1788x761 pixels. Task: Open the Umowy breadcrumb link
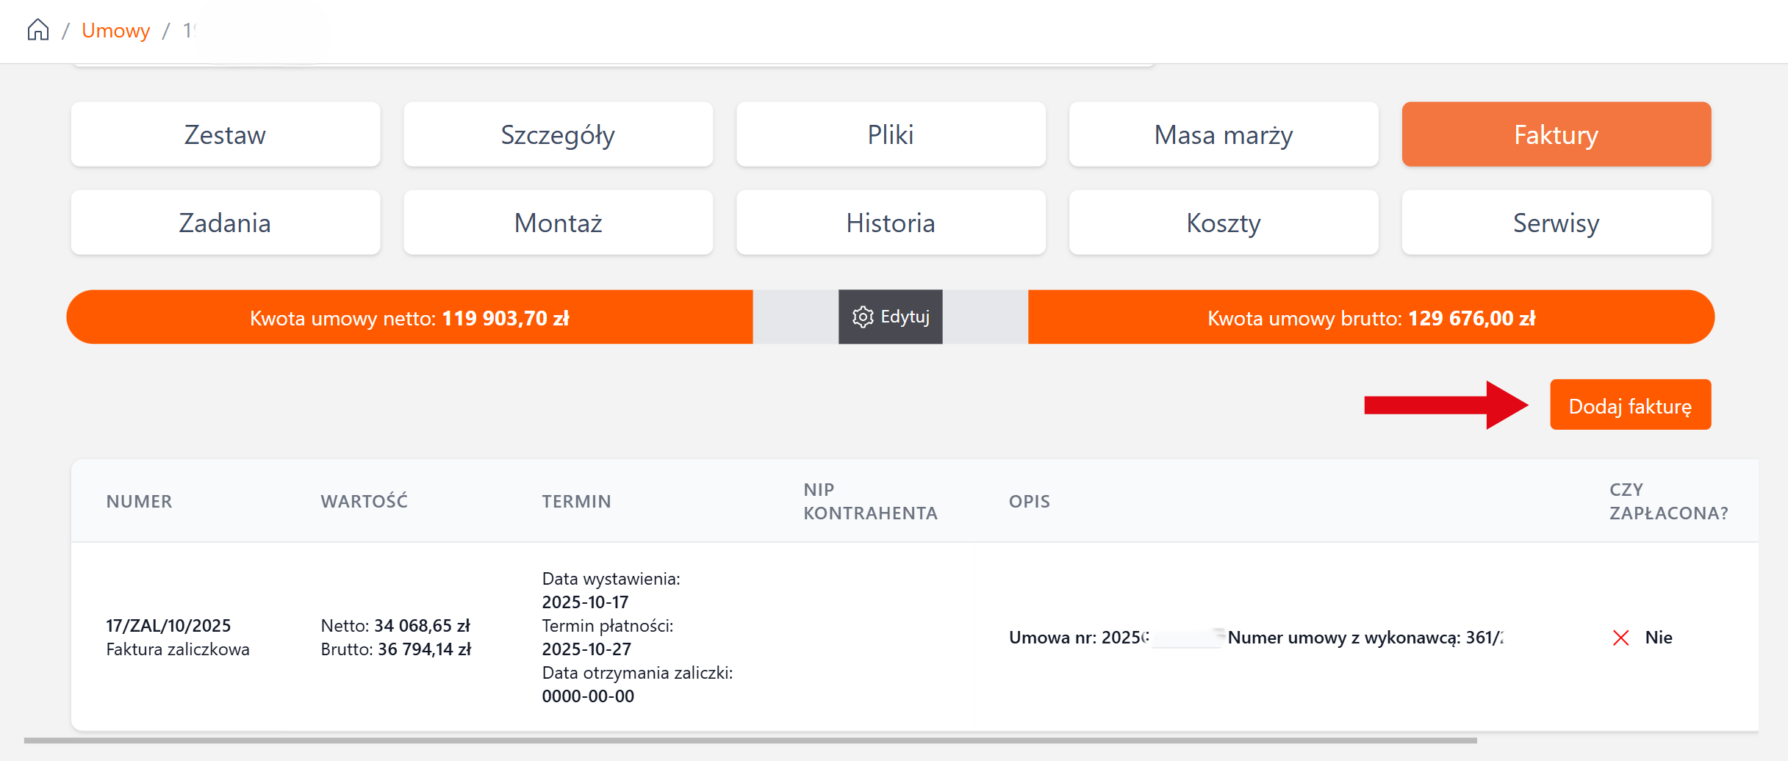(115, 30)
